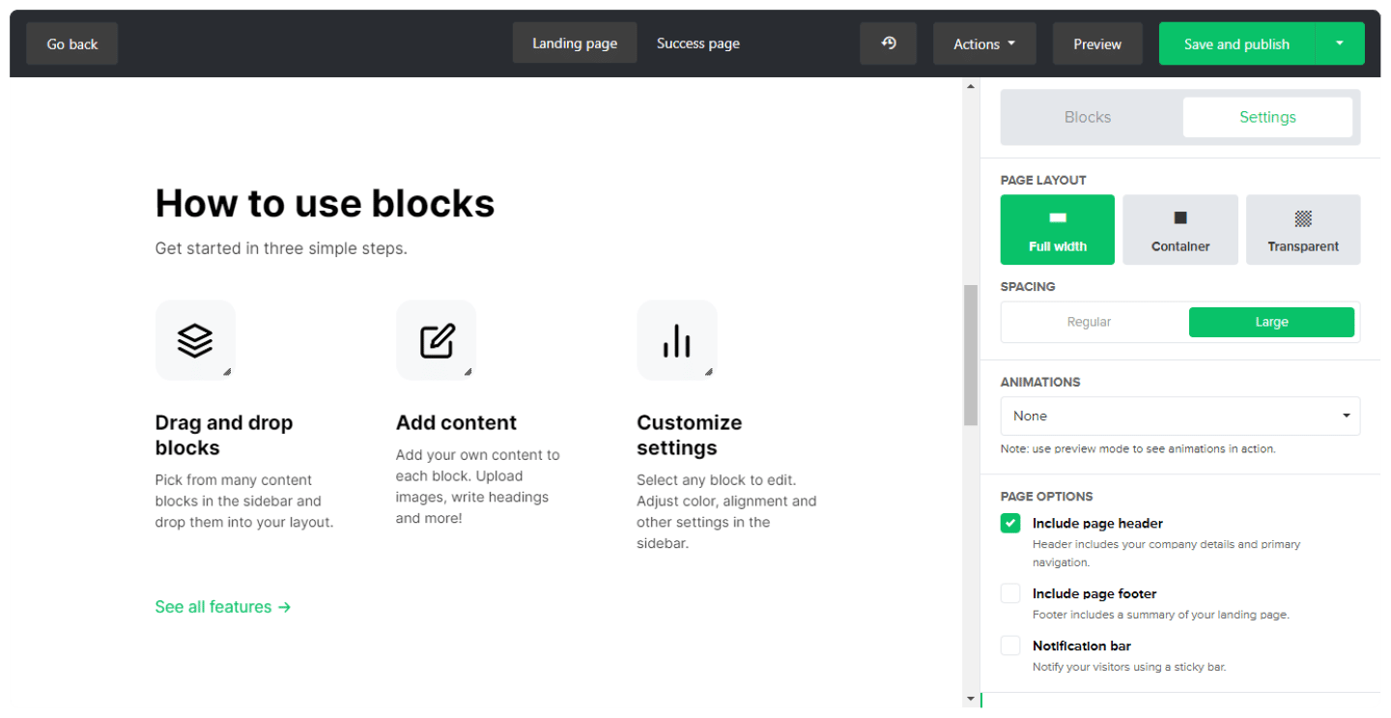Click the Go back button
The height and width of the screenshot is (718, 1391).
(x=72, y=43)
